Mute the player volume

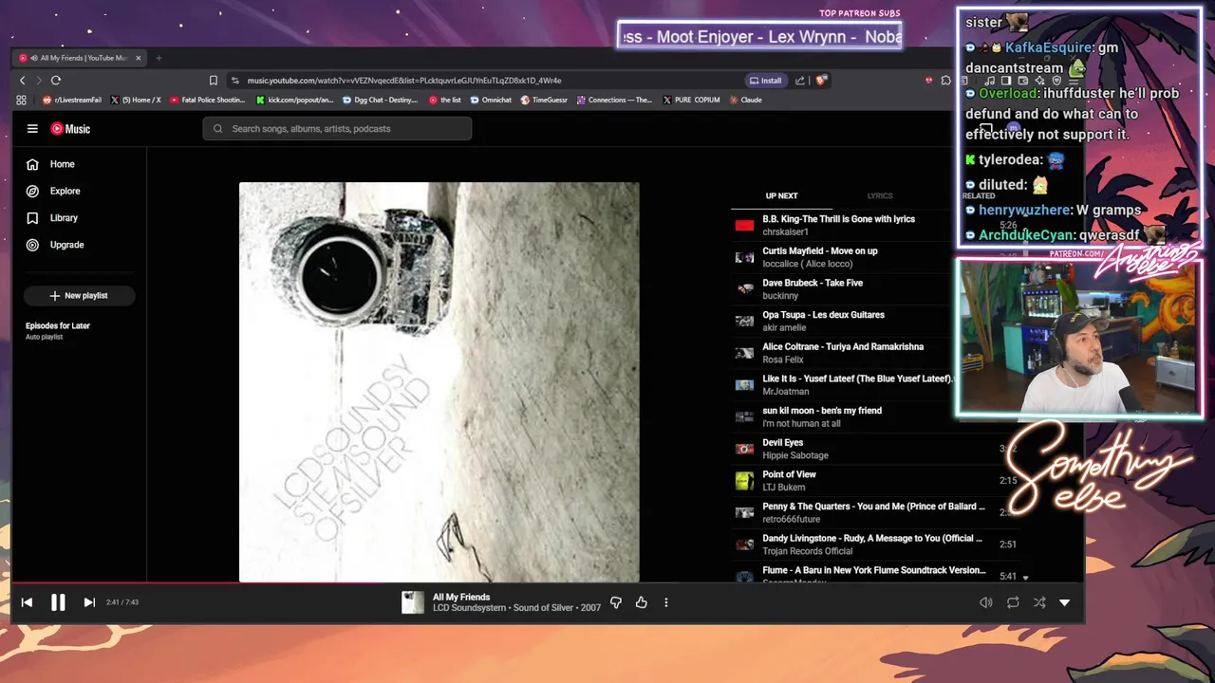pyautogui.click(x=986, y=602)
